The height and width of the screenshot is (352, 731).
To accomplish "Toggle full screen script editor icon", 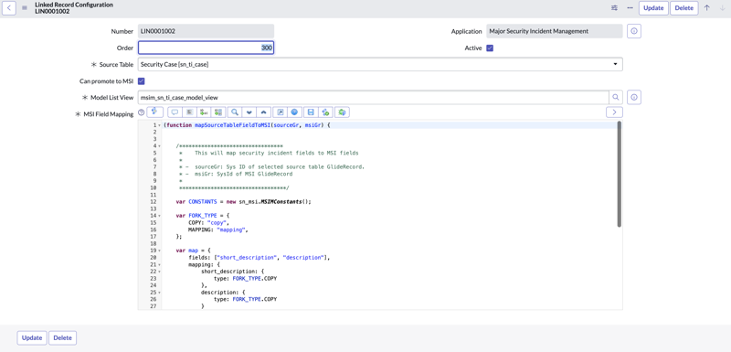I will [281, 112].
